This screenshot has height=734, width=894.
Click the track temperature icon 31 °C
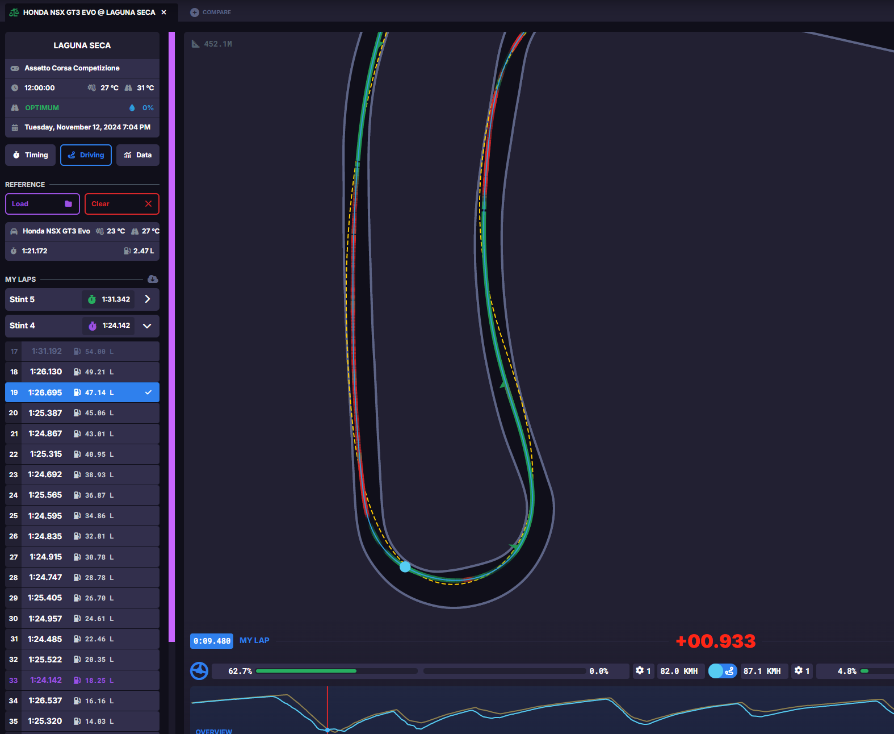(x=128, y=88)
